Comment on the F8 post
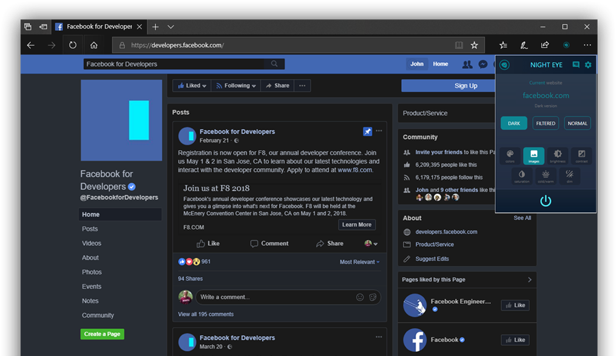The height and width of the screenshot is (356, 616). click(x=269, y=243)
